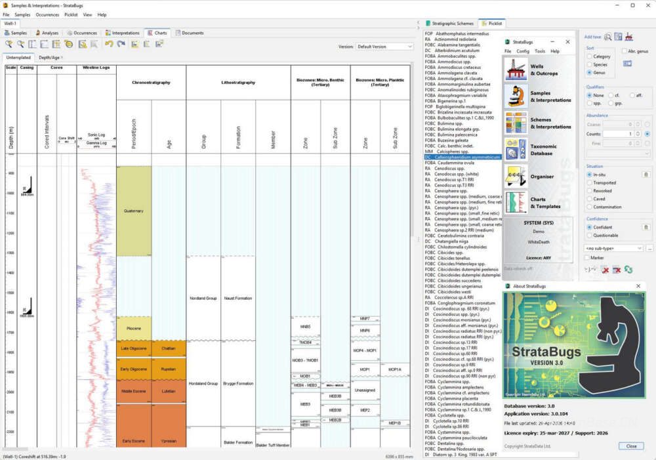Select Callaiosphaeridium asymmetricum highlighted row

coord(462,157)
